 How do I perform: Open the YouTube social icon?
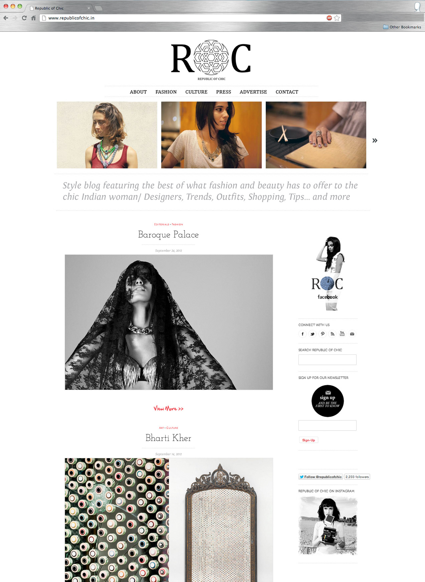(342, 334)
